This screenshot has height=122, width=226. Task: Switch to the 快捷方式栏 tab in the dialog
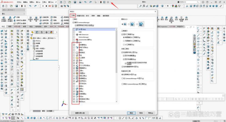pos(81,16)
